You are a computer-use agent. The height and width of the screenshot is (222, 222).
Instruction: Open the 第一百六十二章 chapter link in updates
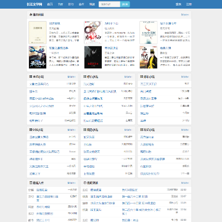click(134, 197)
